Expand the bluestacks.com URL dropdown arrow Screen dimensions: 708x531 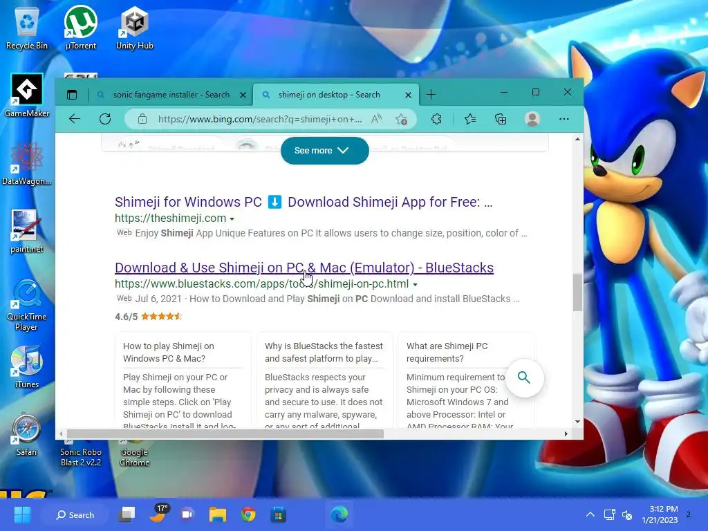415,284
